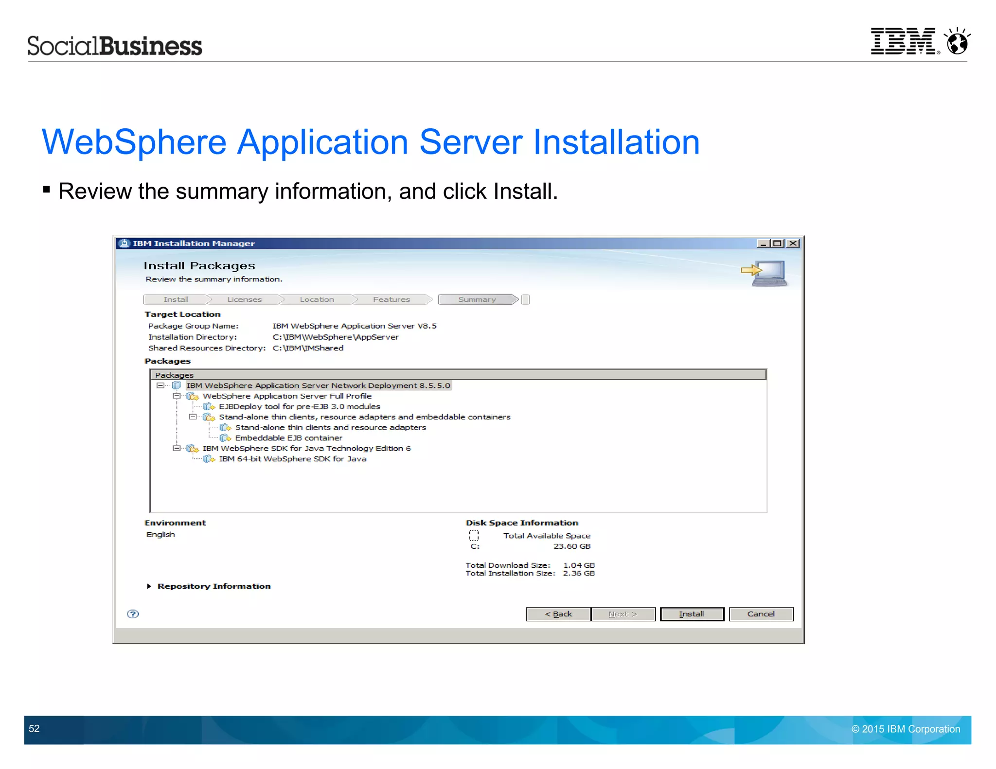Click the 2.36 GB installation size value
This screenshot has height=769, width=996.
coord(579,574)
